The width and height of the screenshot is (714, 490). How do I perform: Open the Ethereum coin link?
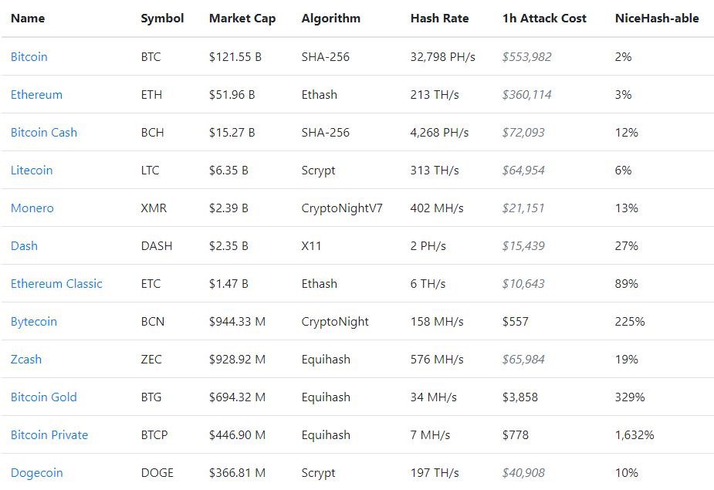(36, 95)
